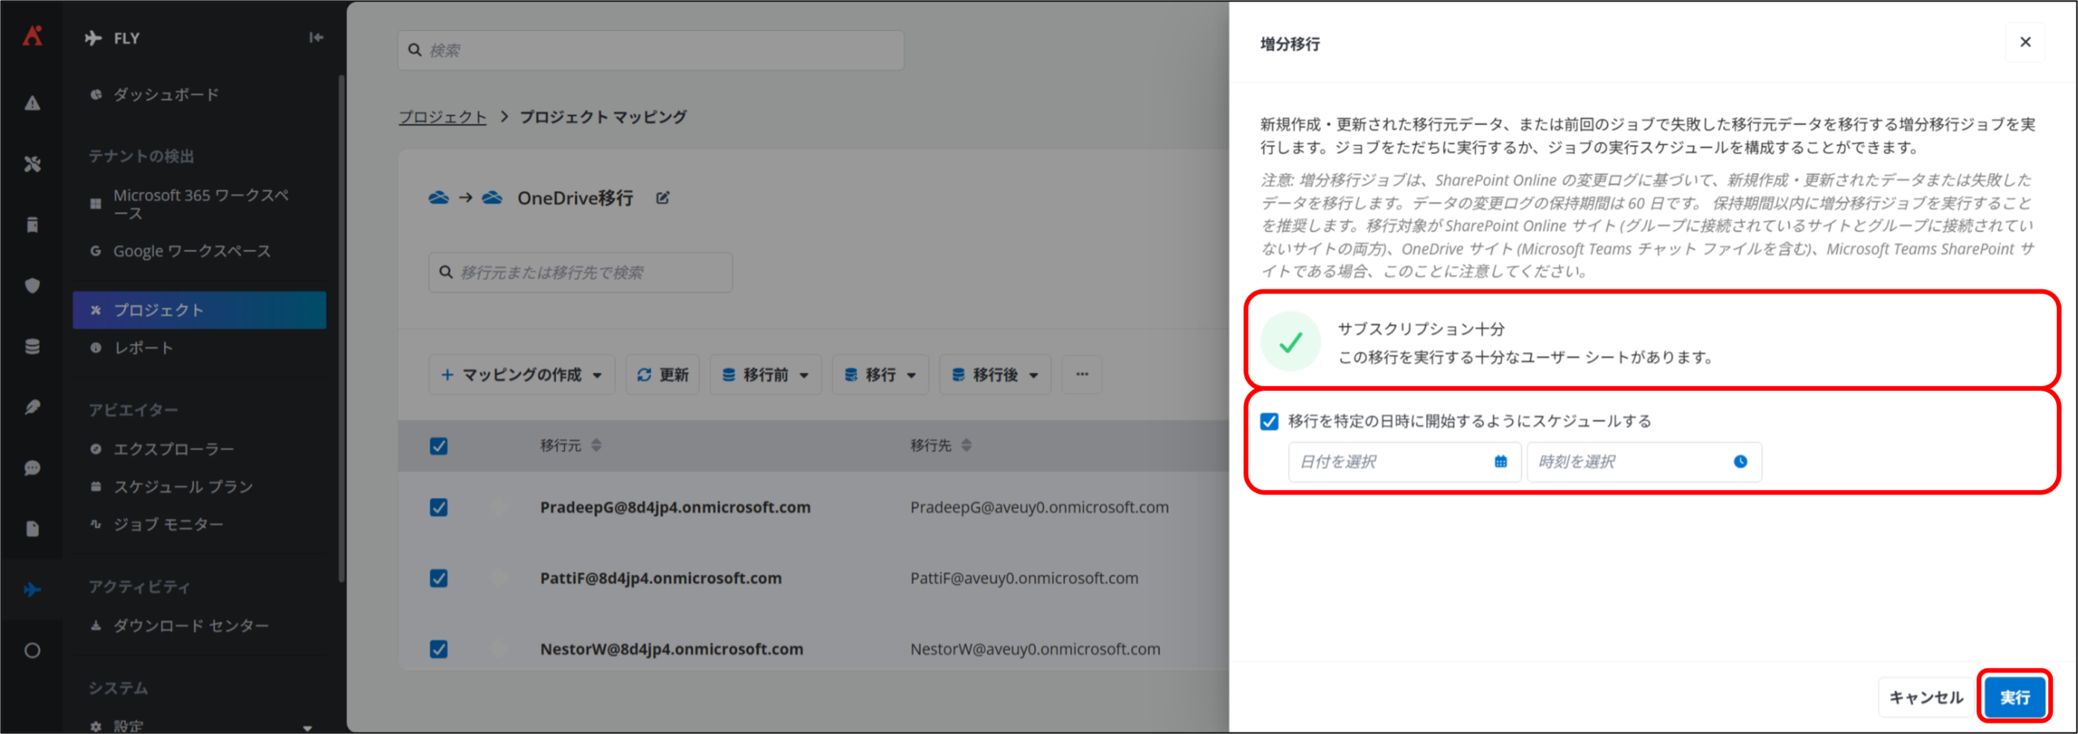Screen dimensions: 2078x734
Task: Close the 増分移行 panel with X
Action: (2025, 42)
